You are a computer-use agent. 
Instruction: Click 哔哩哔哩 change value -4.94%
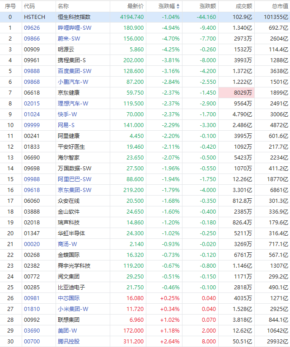click(171, 28)
